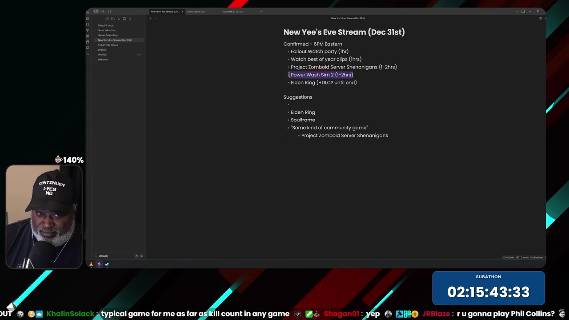Click the inline title in note header bar

pos(348,18)
